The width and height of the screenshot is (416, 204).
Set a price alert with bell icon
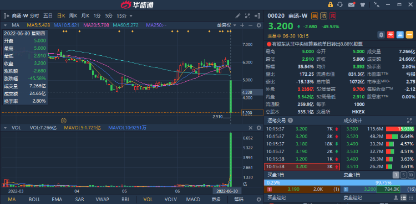[381, 35]
